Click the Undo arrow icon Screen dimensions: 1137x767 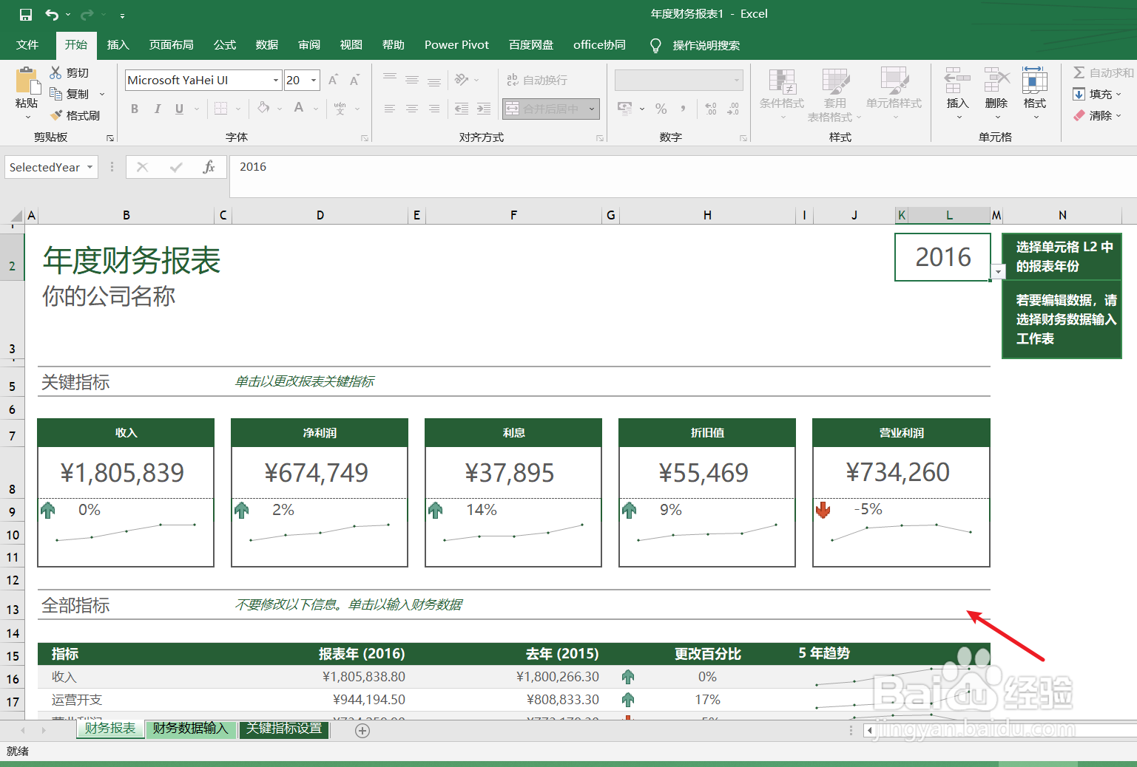pos(52,14)
